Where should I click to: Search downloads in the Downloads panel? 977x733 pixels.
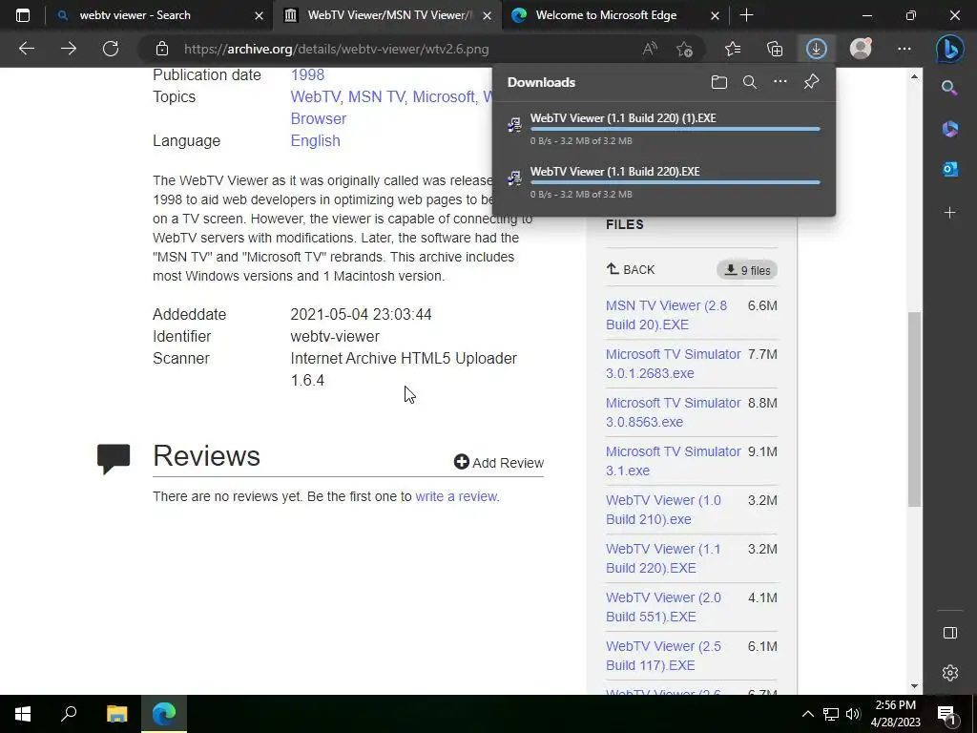750,82
